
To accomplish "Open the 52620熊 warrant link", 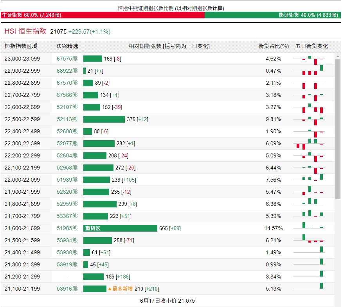I will click(x=67, y=192).
